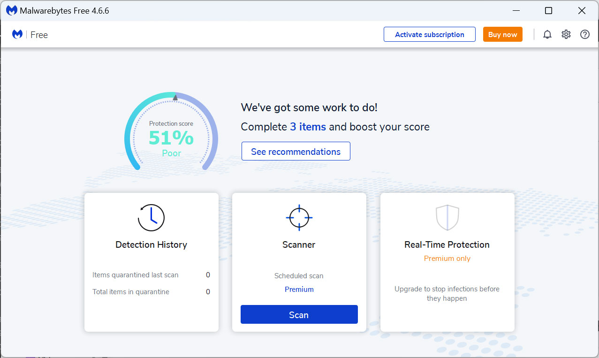
Task: Open the Detection History card title
Action: click(x=151, y=244)
